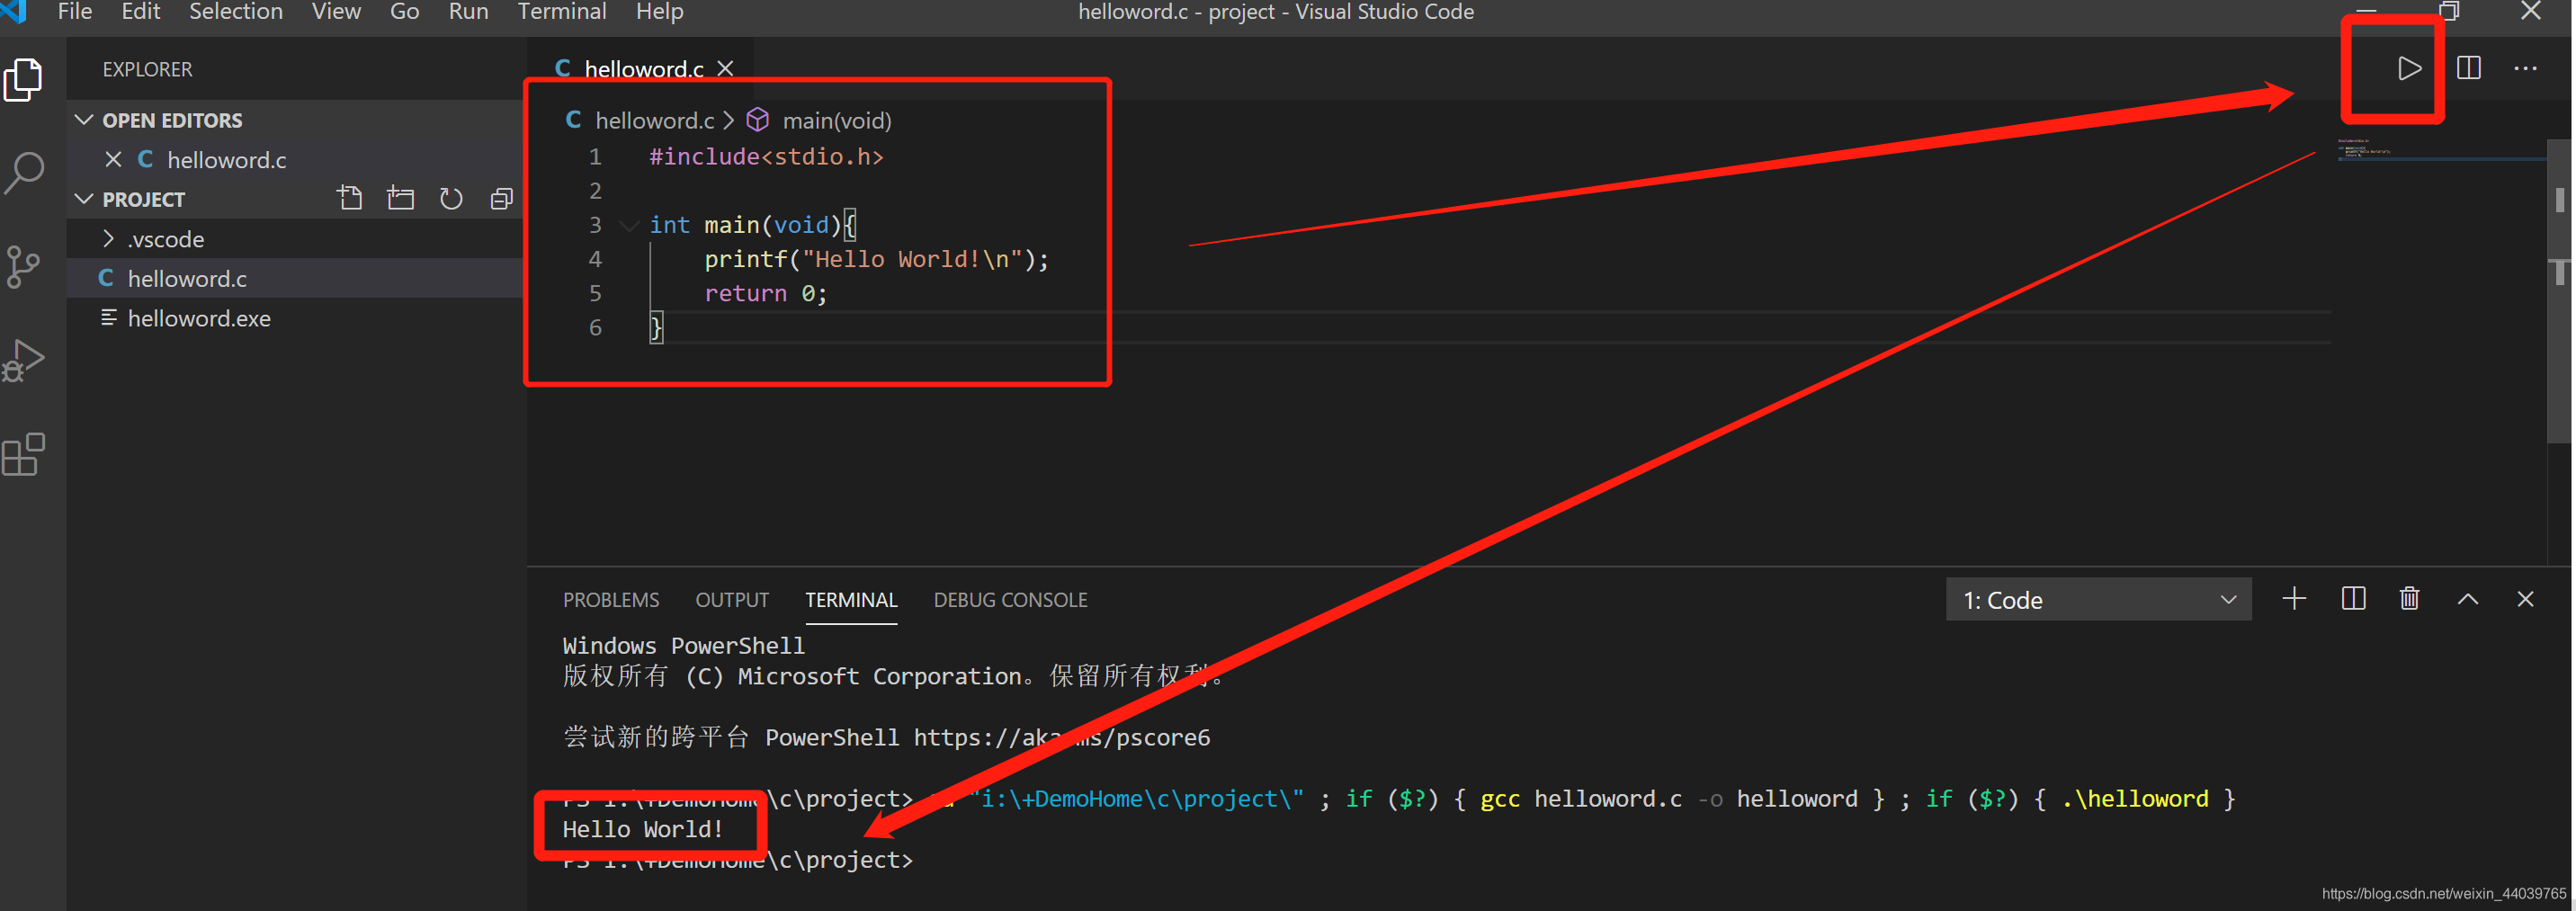
Task: Run code with the play button
Action: click(x=2408, y=68)
